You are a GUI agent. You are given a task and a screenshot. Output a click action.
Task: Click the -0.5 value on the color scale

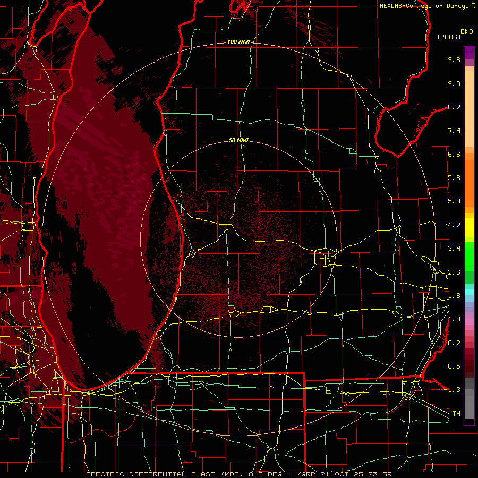point(452,366)
